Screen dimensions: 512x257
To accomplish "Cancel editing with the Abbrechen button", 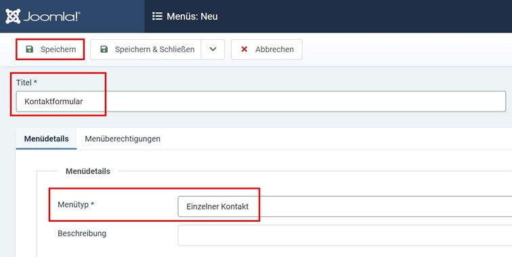I will pyautogui.click(x=266, y=49).
